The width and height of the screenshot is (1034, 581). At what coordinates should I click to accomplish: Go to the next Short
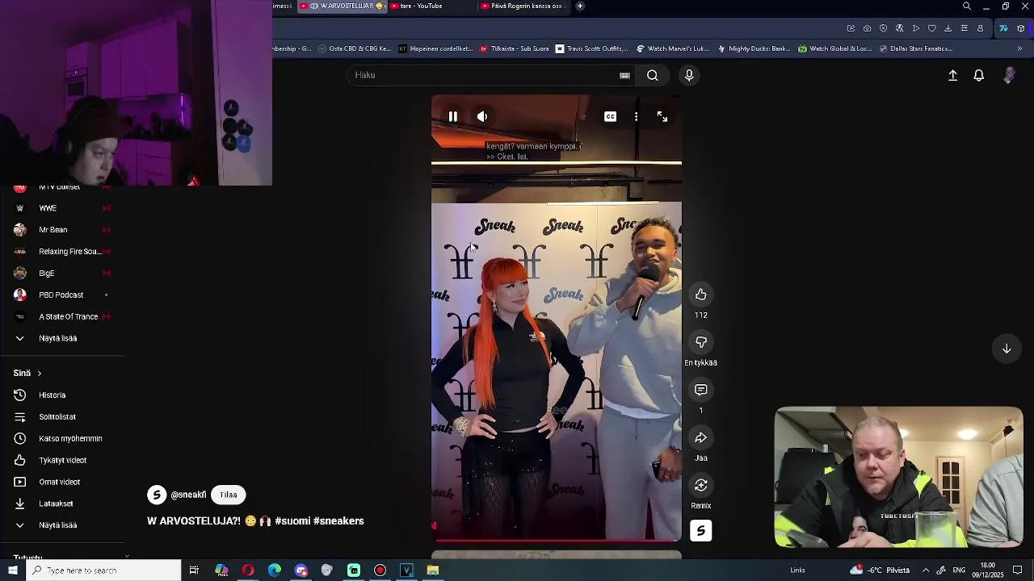[x=1007, y=349]
